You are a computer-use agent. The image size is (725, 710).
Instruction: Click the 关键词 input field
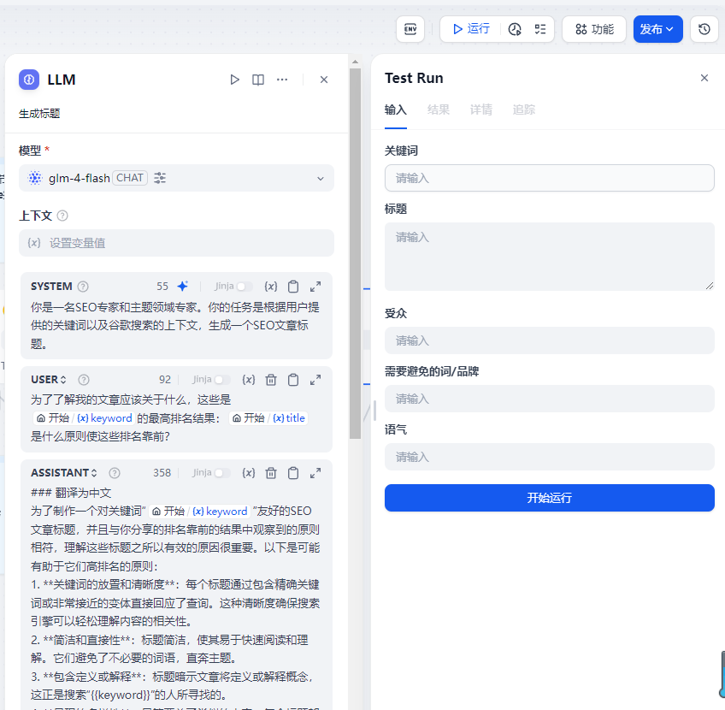coord(549,178)
